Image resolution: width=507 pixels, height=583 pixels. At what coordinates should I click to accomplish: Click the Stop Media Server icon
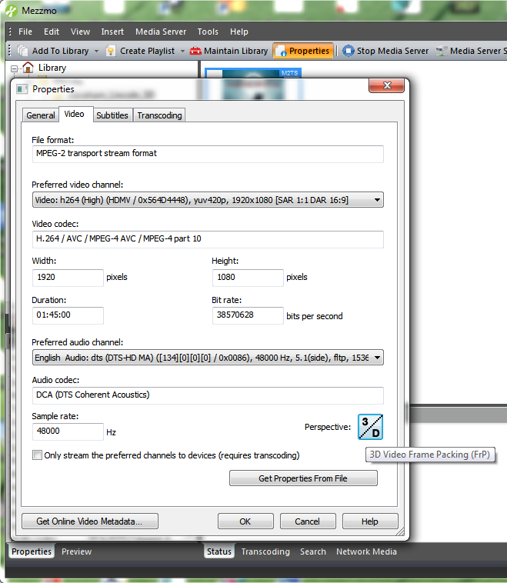[349, 51]
